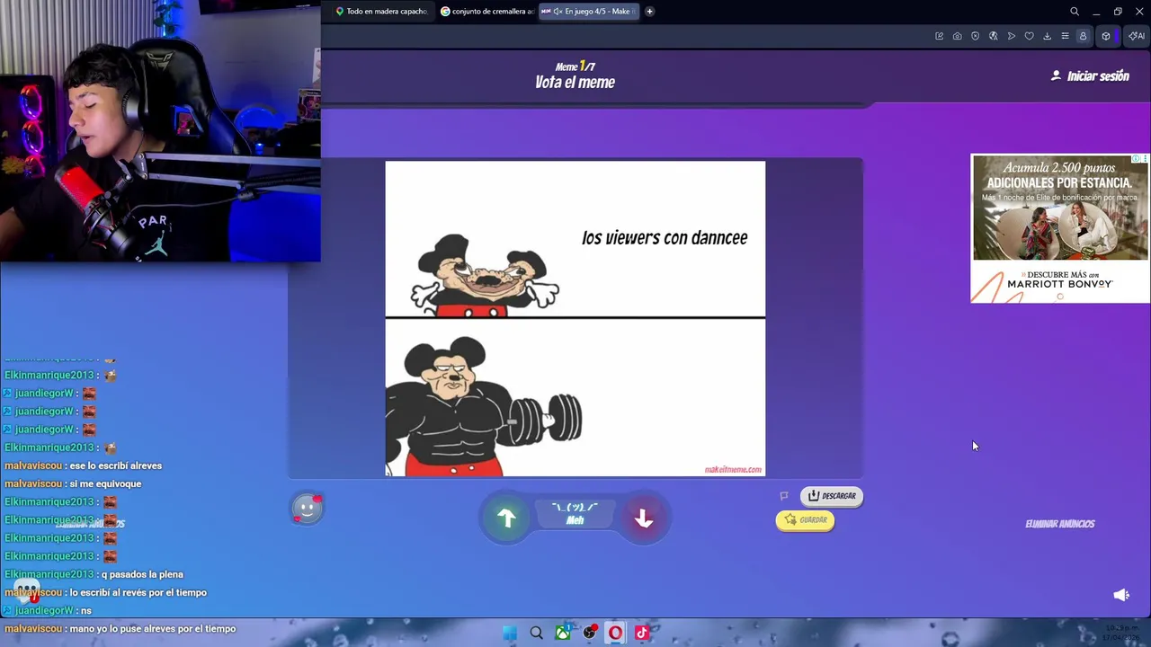Open the Windows Start menu
This screenshot has width=1151, height=647.
coord(510,633)
